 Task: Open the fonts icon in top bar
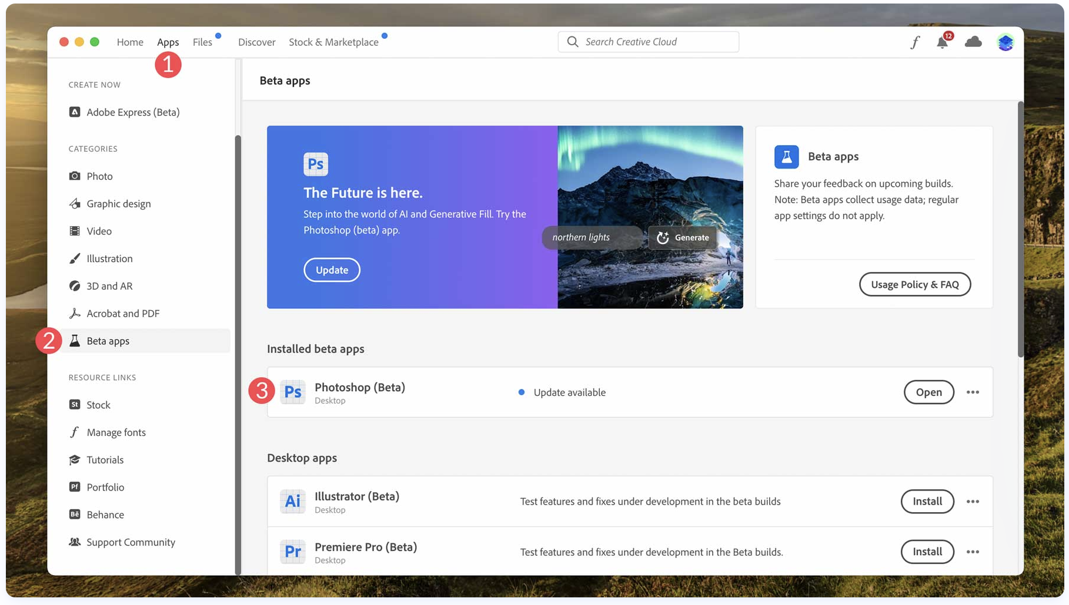915,42
